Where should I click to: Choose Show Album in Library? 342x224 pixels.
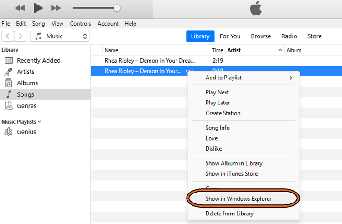[244, 163]
